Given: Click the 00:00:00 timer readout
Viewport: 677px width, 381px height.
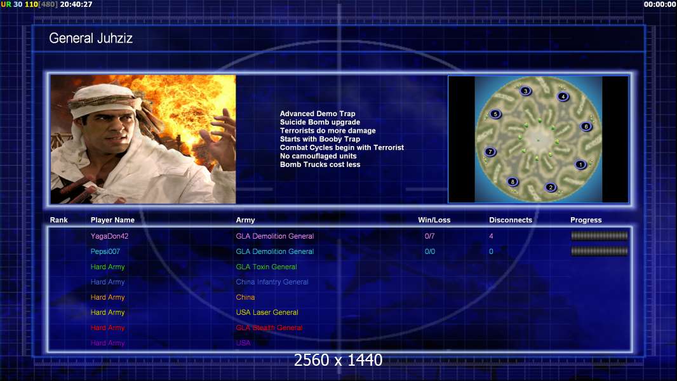Looking at the screenshot, I should (x=660, y=4).
